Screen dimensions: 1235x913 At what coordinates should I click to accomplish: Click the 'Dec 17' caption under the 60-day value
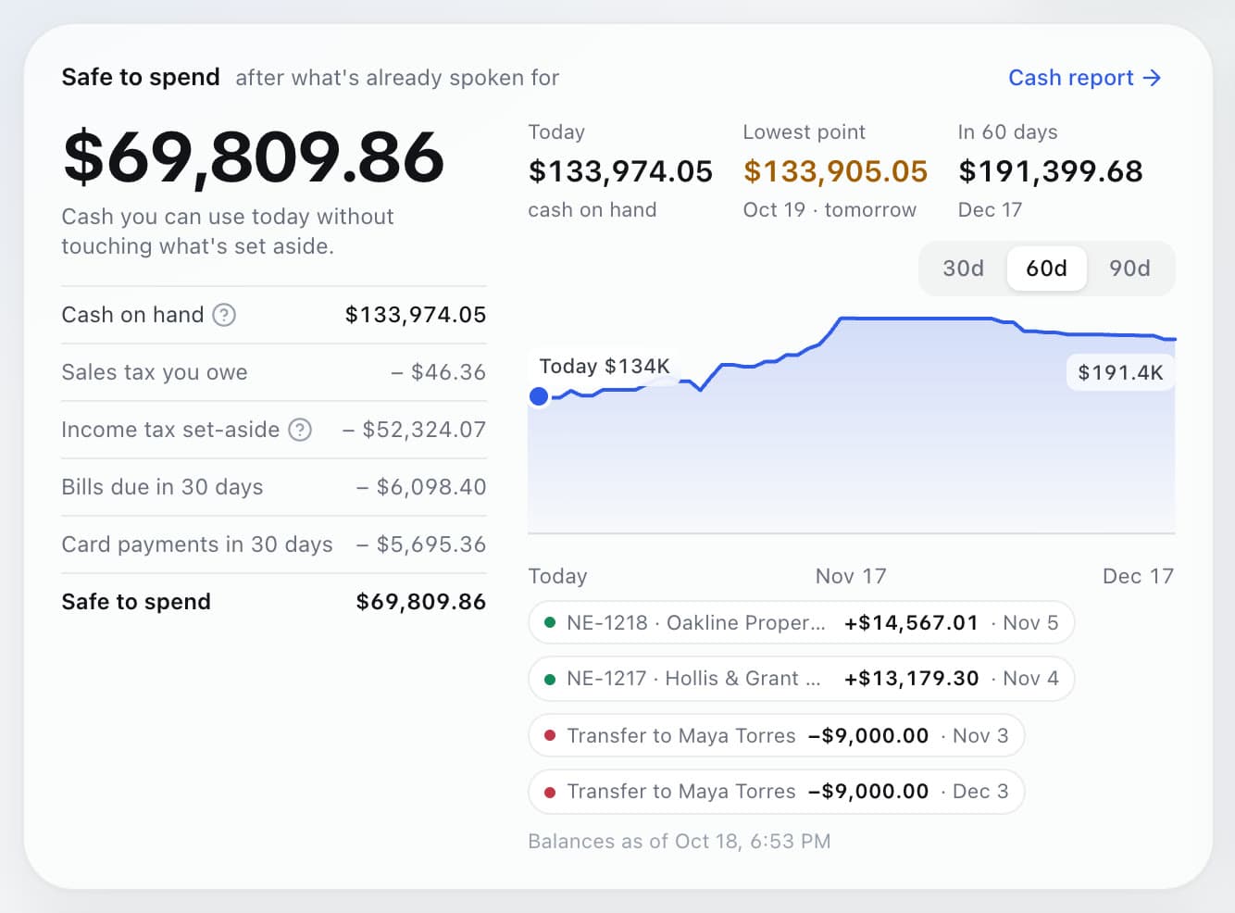point(990,210)
